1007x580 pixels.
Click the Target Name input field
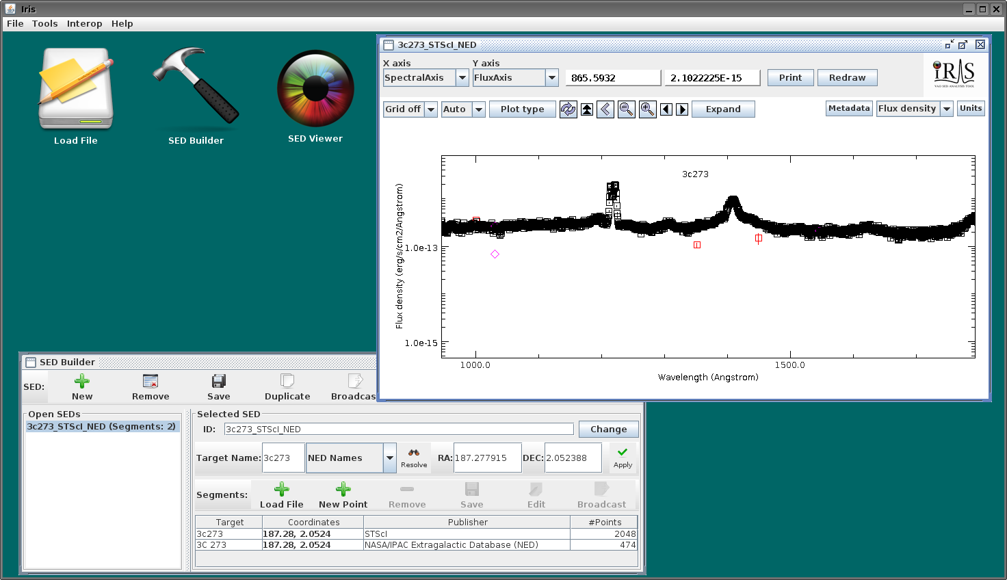[x=283, y=458]
